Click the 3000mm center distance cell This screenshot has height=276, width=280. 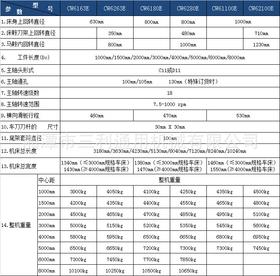click(49, 225)
